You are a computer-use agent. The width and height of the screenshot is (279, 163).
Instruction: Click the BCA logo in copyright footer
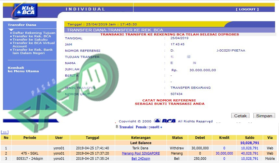click(165, 121)
